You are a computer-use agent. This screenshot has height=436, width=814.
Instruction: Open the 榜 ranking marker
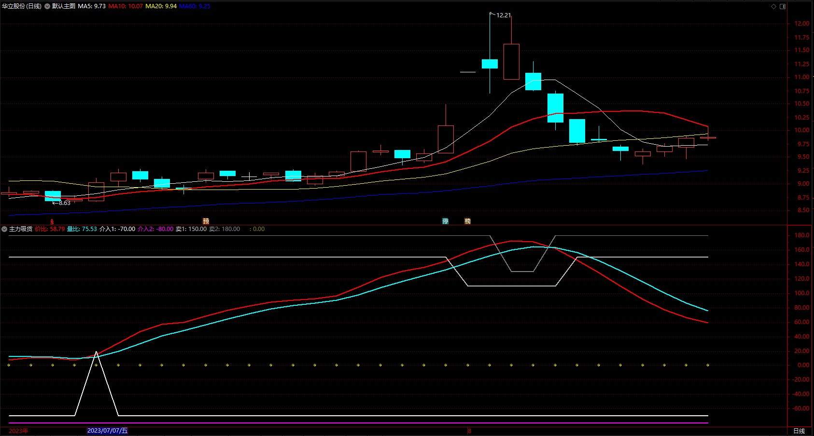[467, 221]
